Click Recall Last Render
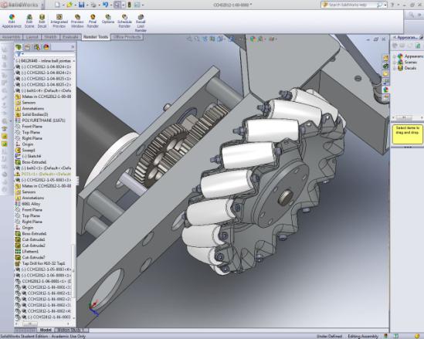 (x=141, y=23)
